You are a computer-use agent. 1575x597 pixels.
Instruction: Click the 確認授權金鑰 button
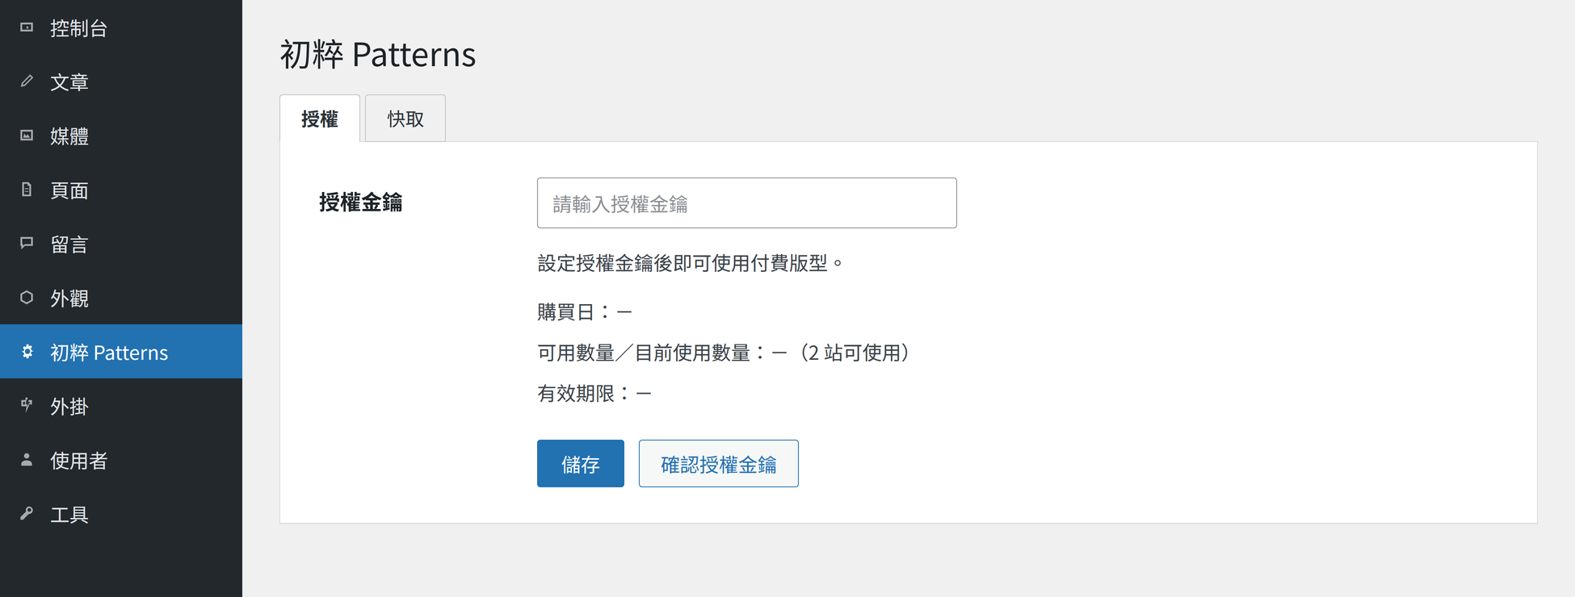(719, 464)
